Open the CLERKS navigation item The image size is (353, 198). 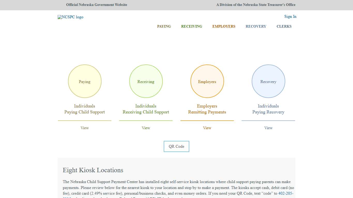click(284, 26)
